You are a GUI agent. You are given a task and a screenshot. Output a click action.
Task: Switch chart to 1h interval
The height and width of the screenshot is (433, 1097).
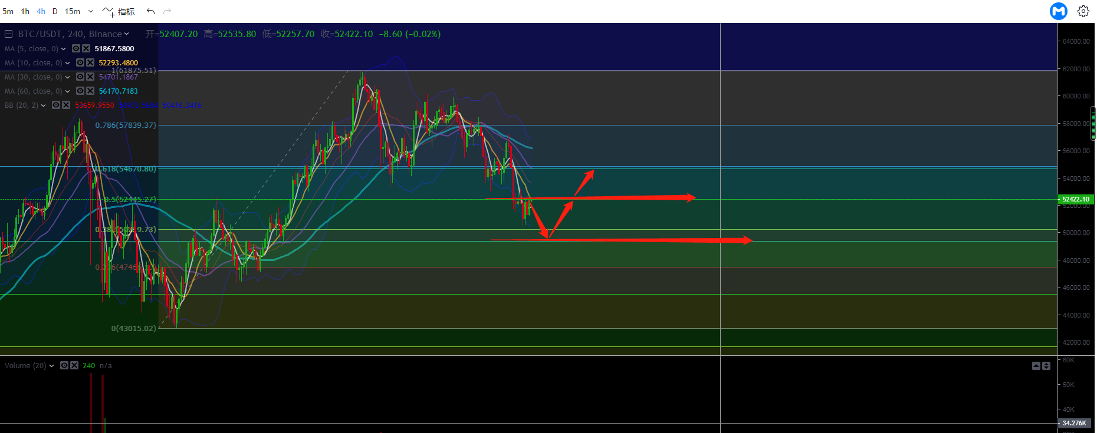pyautogui.click(x=25, y=11)
